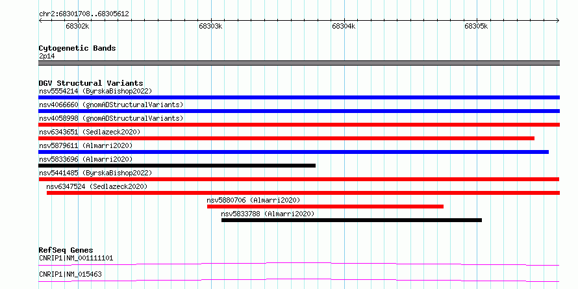The height and width of the screenshot is (289, 578).
Task: Click the CNRIP1|NM_015463 gene label
Action: tap(70, 274)
